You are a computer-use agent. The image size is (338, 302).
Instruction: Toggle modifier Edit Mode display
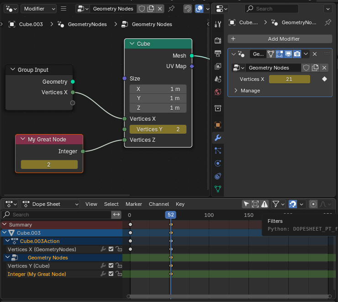[x=280, y=54]
